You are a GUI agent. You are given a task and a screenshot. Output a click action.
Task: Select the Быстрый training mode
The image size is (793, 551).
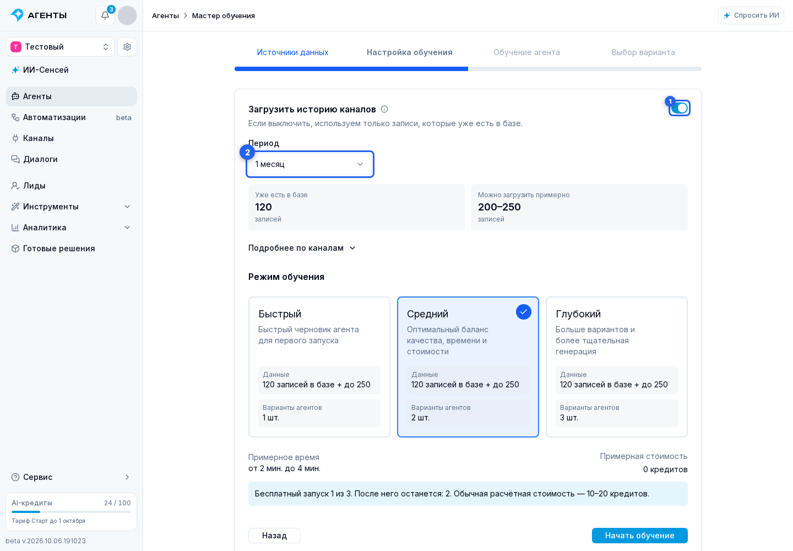pyautogui.click(x=319, y=367)
